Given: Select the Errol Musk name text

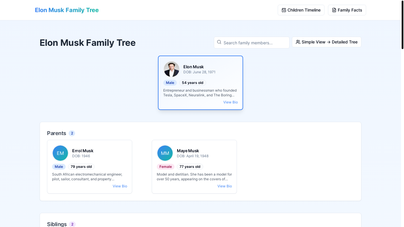Looking at the screenshot, I should point(83,151).
